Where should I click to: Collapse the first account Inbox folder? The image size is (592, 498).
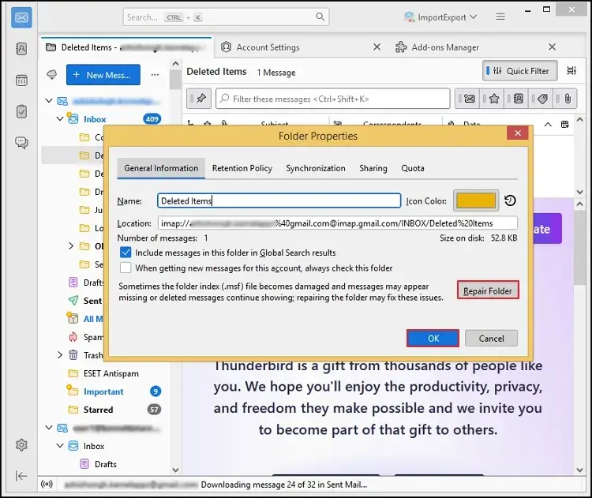[60, 119]
